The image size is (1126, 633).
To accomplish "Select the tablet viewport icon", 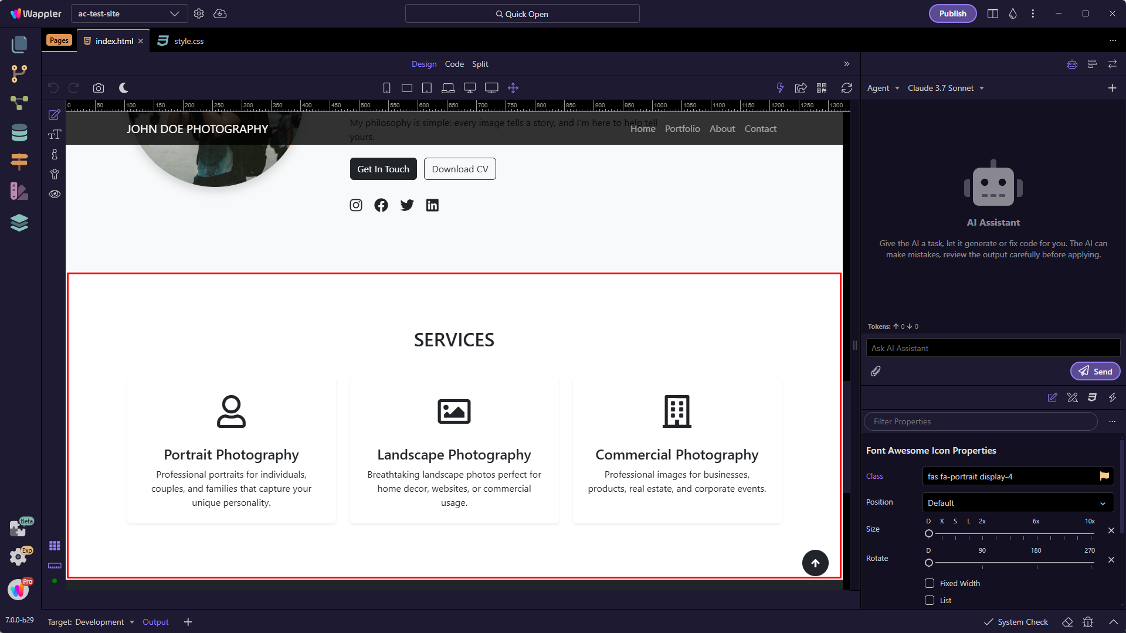I will [x=427, y=88].
